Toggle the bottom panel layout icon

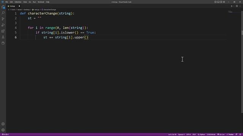218,2
